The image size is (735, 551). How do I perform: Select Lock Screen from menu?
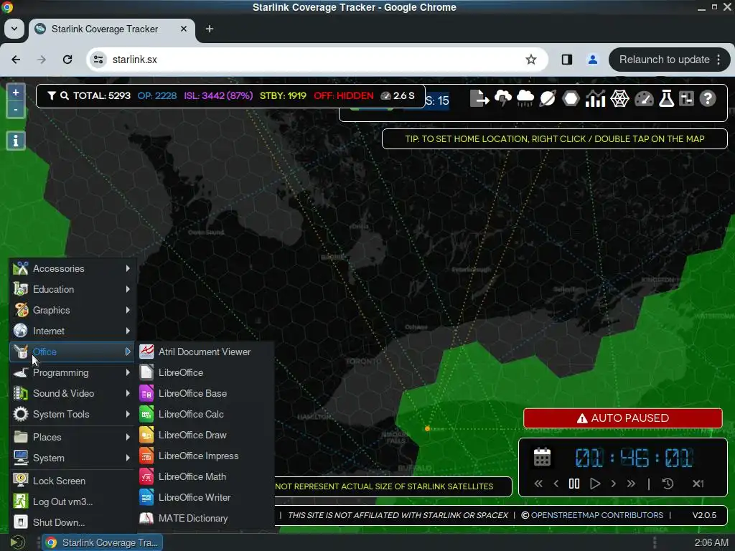(72, 481)
